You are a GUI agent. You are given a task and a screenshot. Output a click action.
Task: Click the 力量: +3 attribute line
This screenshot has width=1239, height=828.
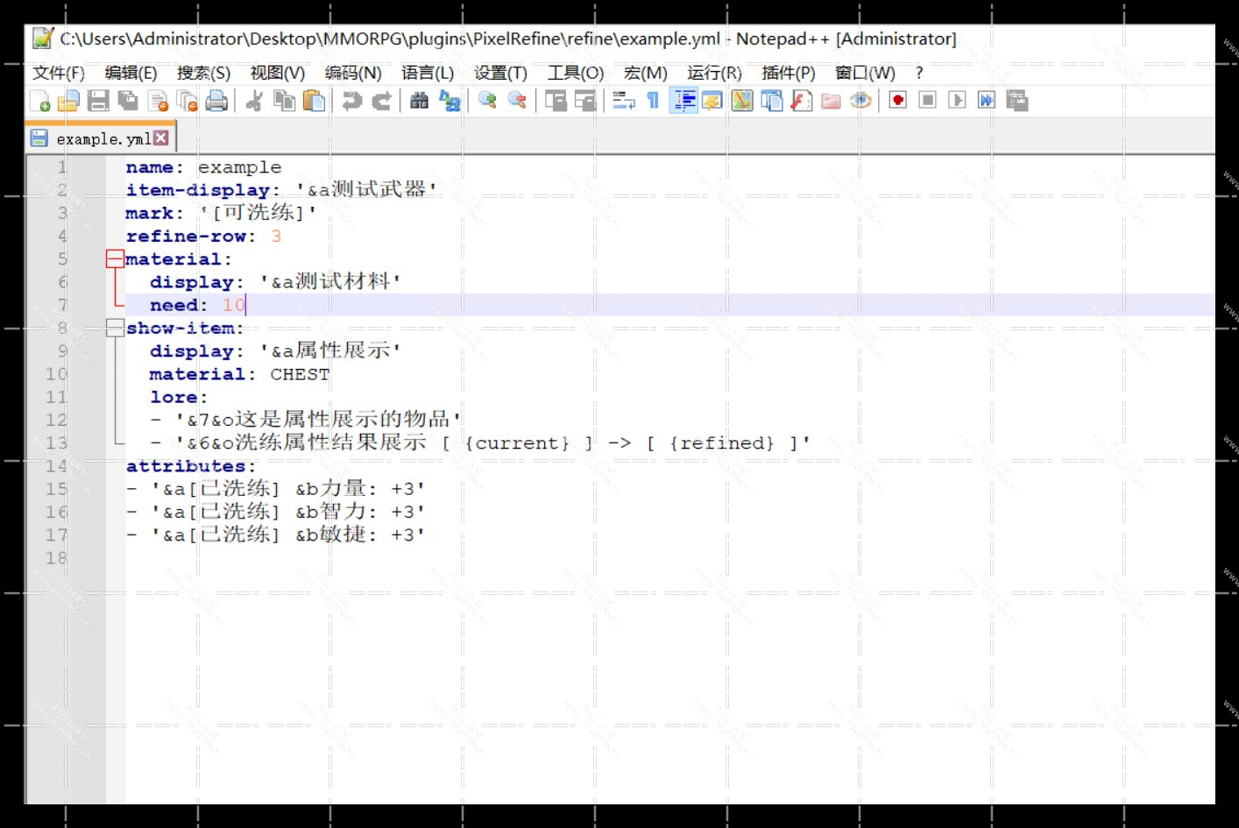[x=275, y=489]
